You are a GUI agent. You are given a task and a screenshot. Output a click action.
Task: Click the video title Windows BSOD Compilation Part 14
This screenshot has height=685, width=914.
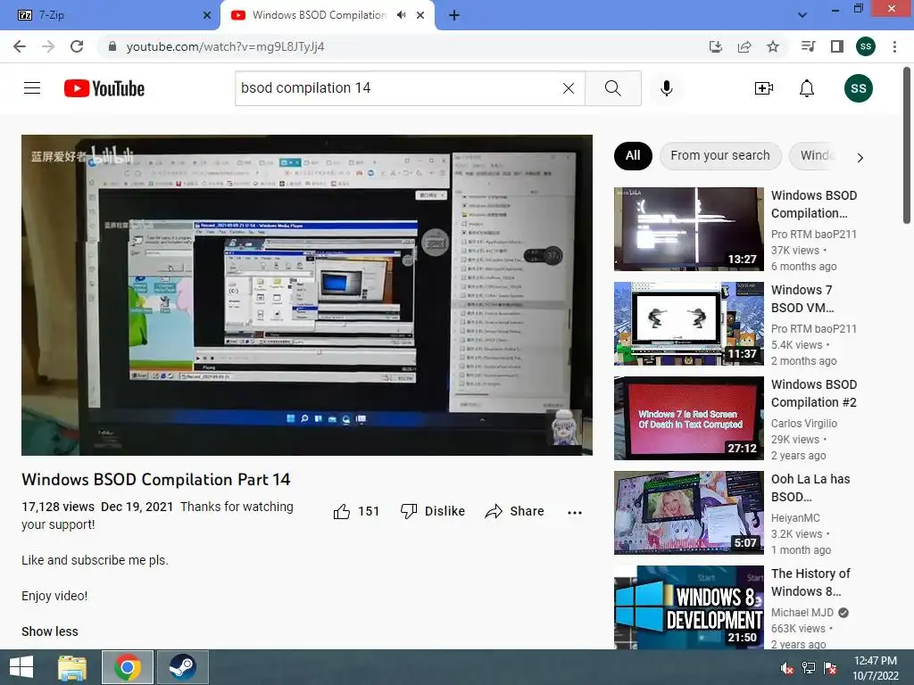pos(155,479)
